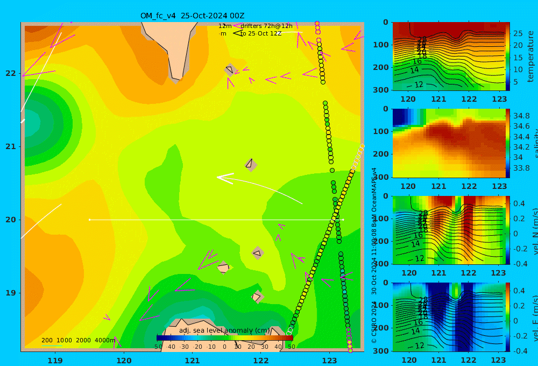Click the left end of the white section line

89,220
